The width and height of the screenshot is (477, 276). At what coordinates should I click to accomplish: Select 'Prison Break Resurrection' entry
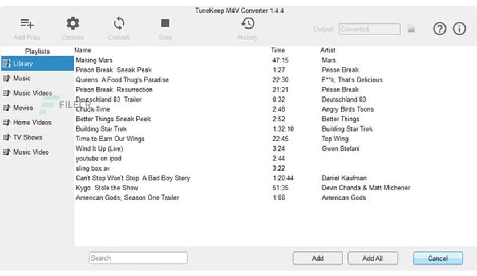114,90
